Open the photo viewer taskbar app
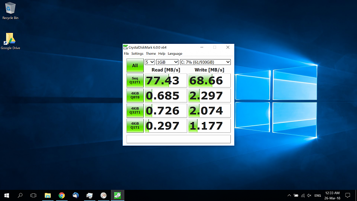The width and height of the screenshot is (357, 201). tap(89, 195)
